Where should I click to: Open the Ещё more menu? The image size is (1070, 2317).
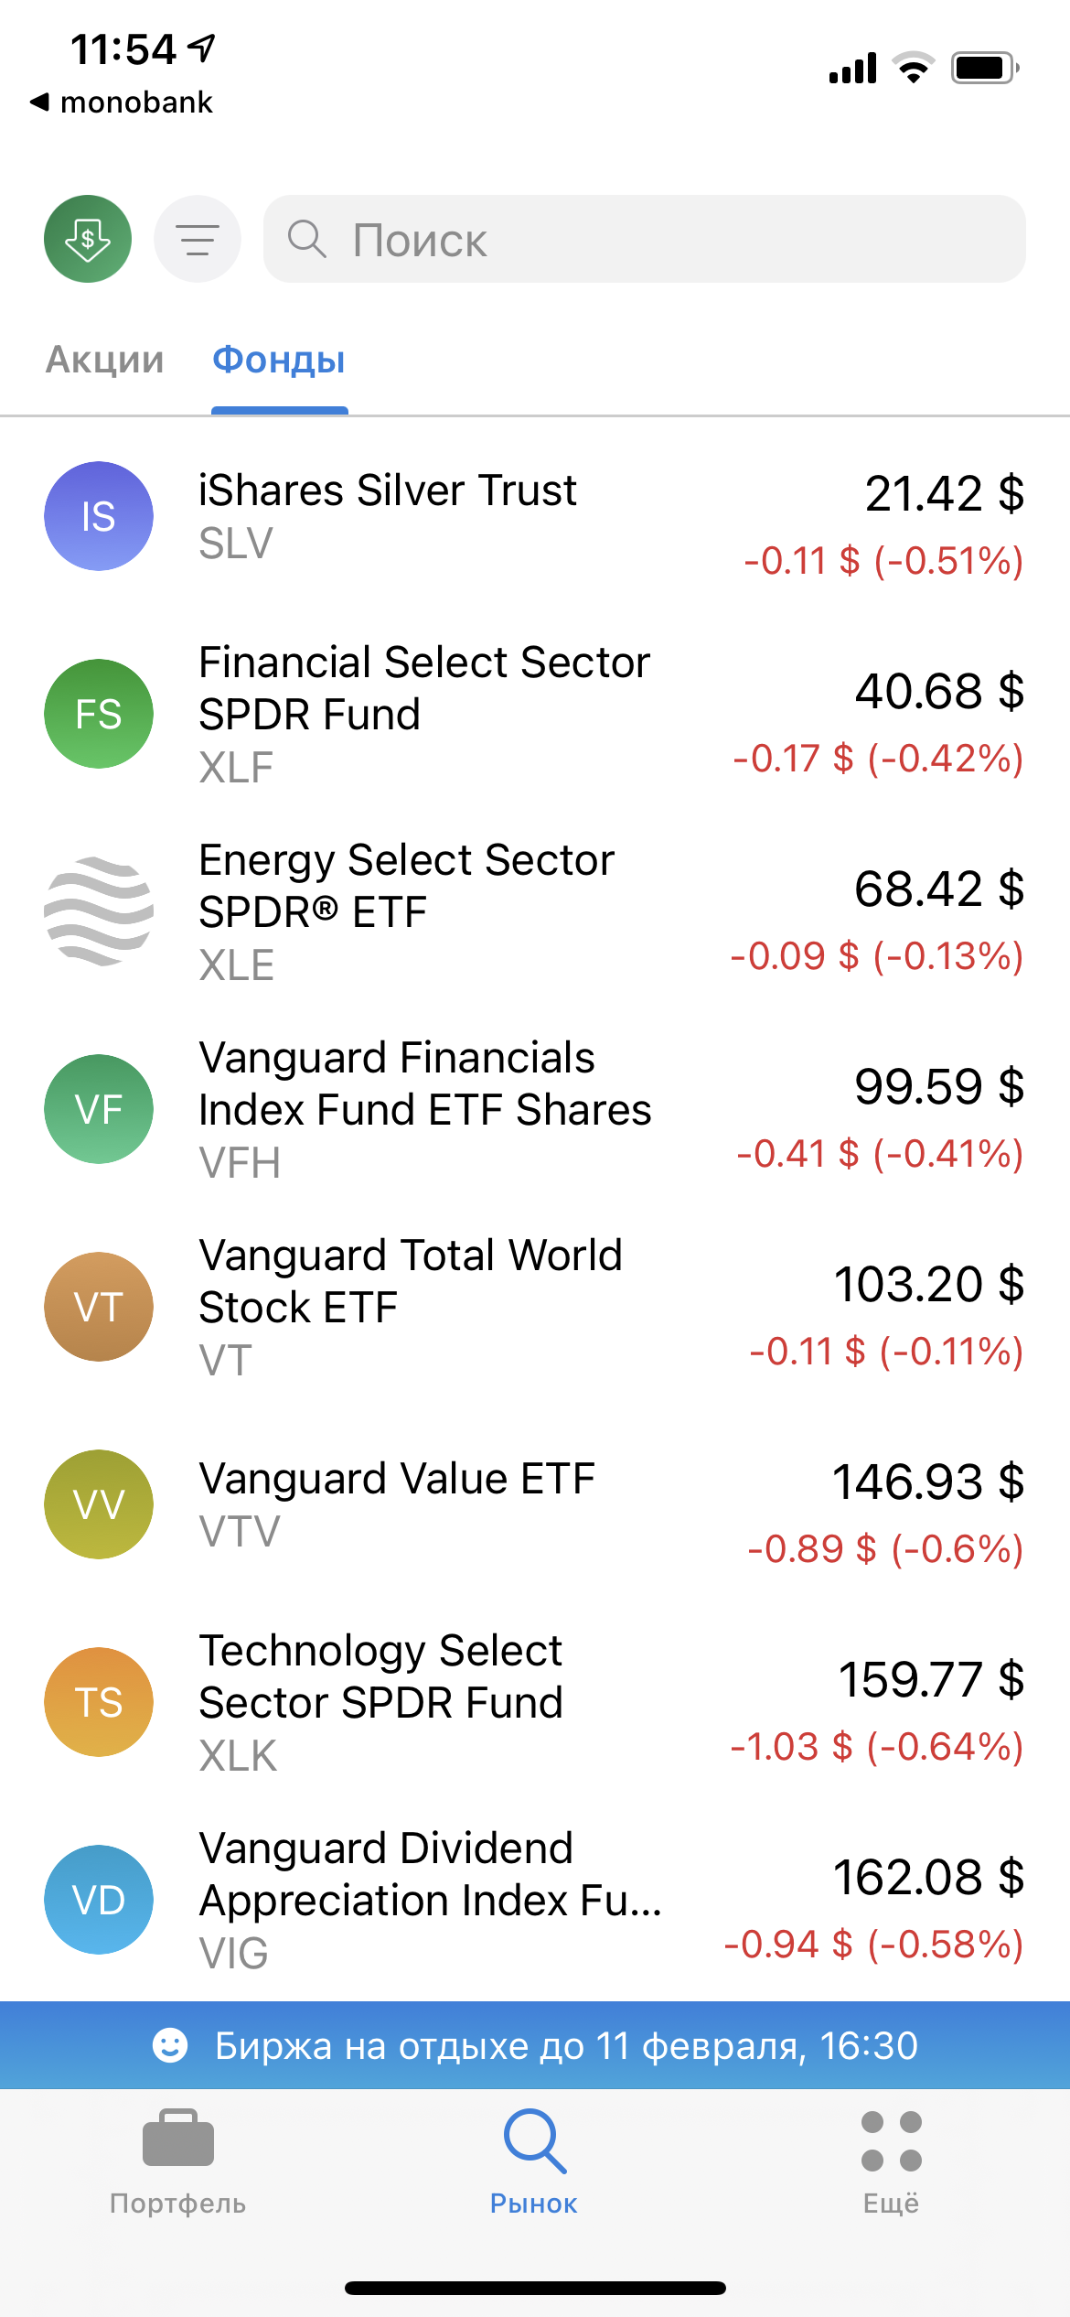(892, 2161)
